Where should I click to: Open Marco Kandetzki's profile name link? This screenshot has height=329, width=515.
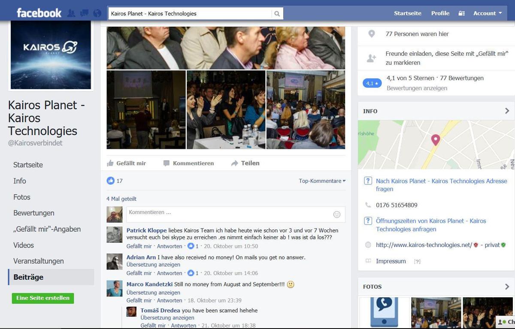(149, 284)
